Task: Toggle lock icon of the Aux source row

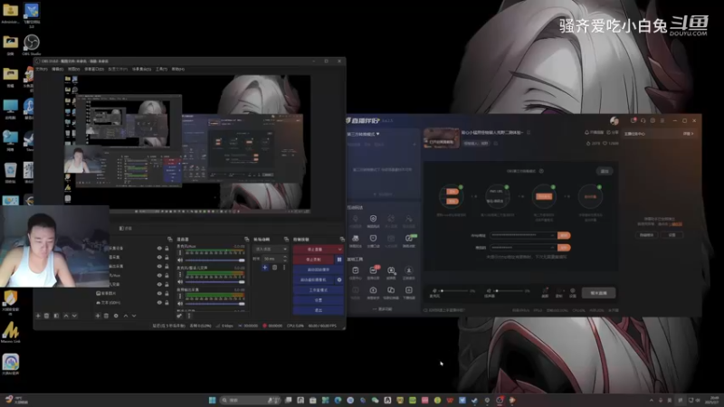Action: (167, 276)
